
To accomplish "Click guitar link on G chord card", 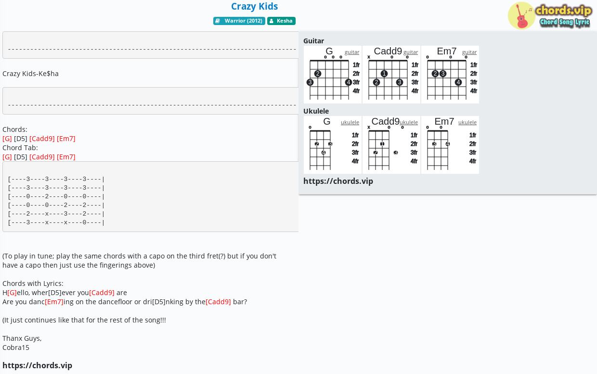I will 352,52.
